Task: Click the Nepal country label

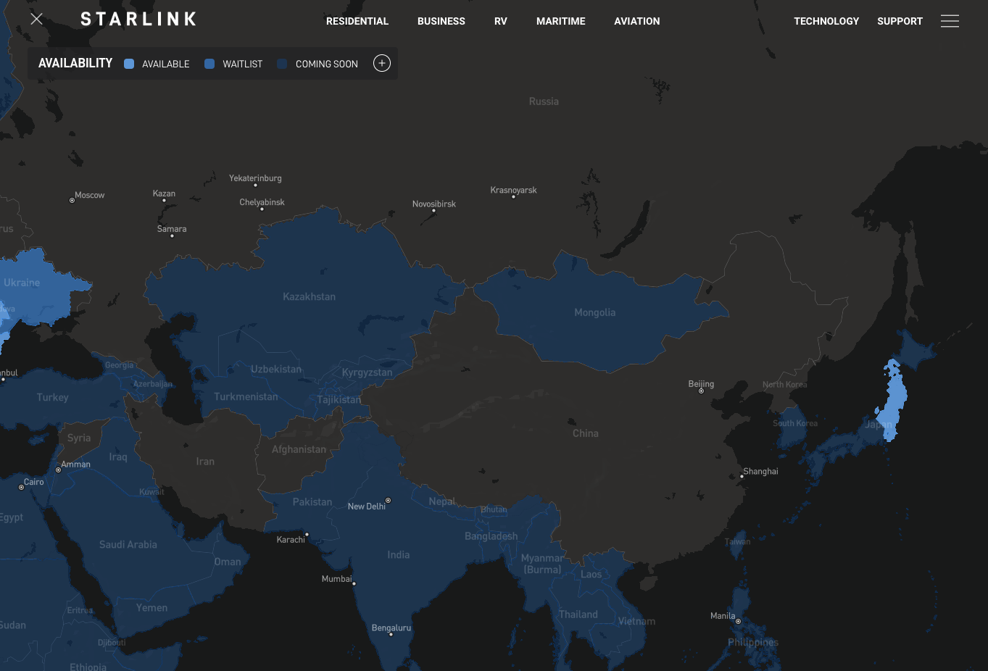Action: 442,501
